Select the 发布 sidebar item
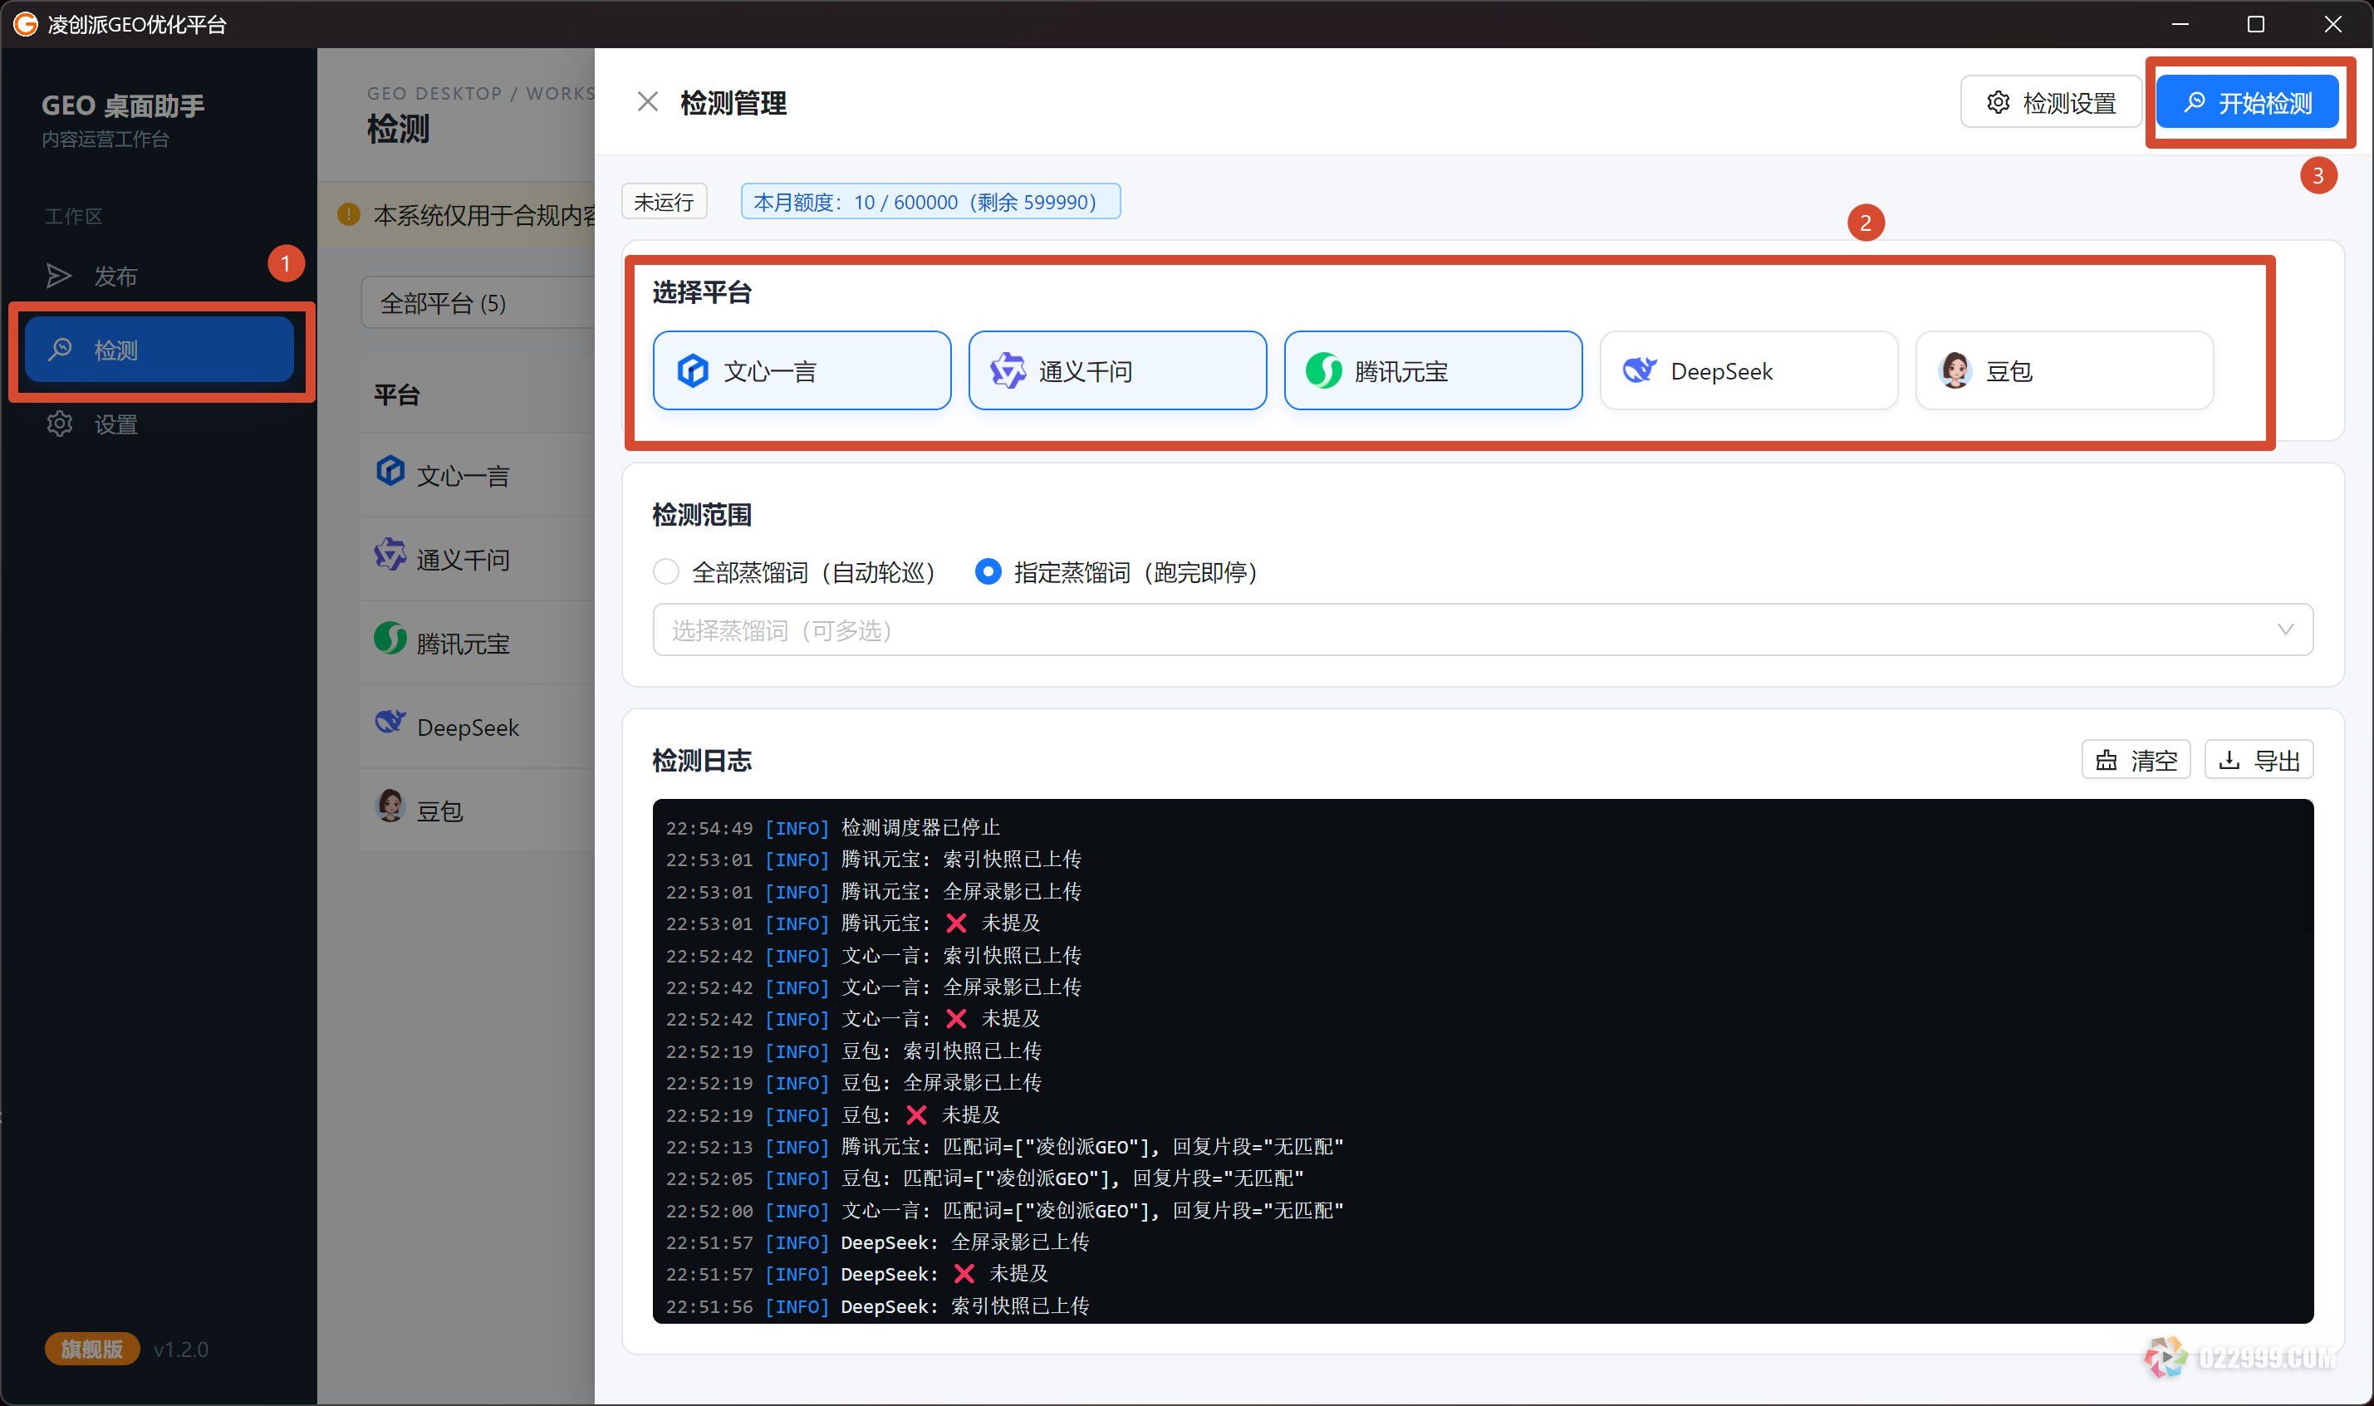The height and width of the screenshot is (1406, 2374). (x=159, y=276)
